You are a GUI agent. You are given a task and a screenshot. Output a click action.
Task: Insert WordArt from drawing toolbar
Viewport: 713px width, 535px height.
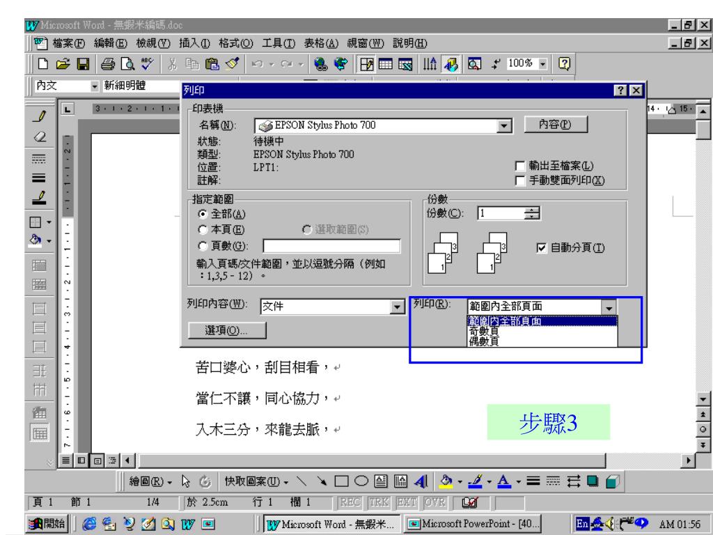[x=421, y=481]
